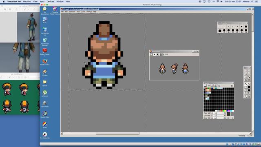Click the vertical scrollbar thumb beside the canvas
Screen dimensions: 261x147
[x=252, y=23]
